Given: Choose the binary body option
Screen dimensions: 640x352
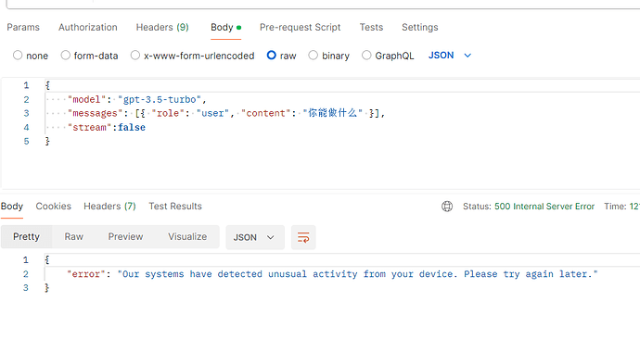Looking at the screenshot, I should tap(314, 55).
